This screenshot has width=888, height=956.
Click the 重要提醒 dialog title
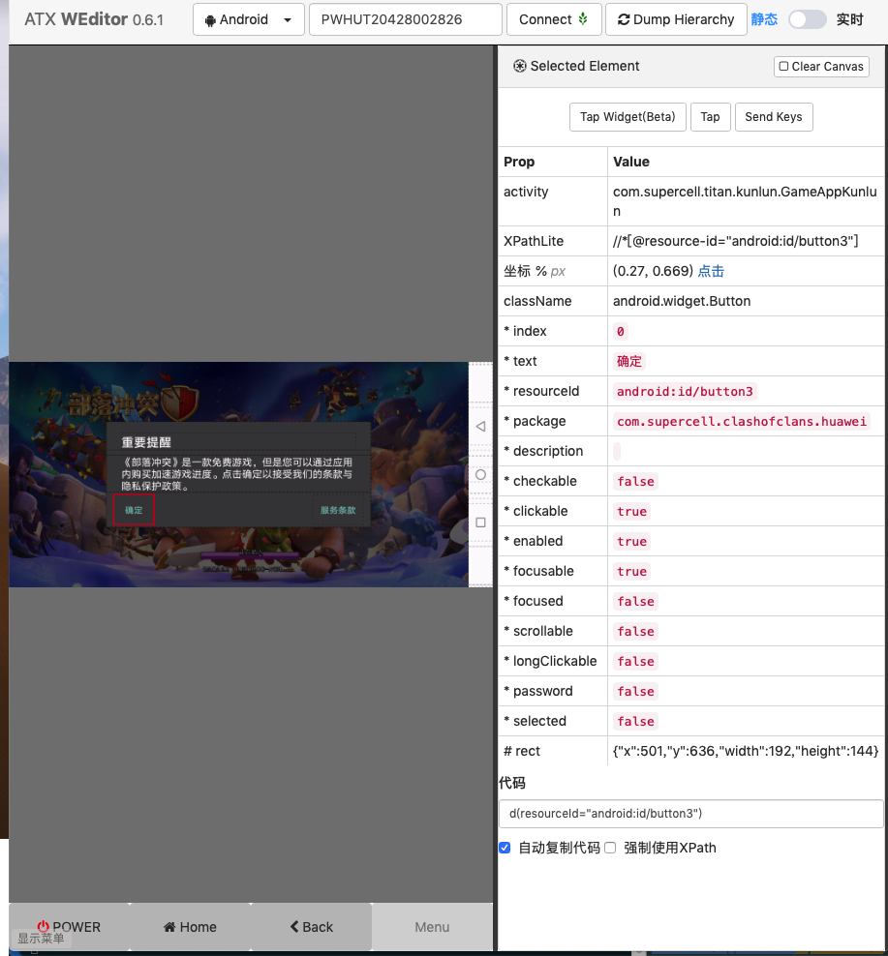click(146, 442)
